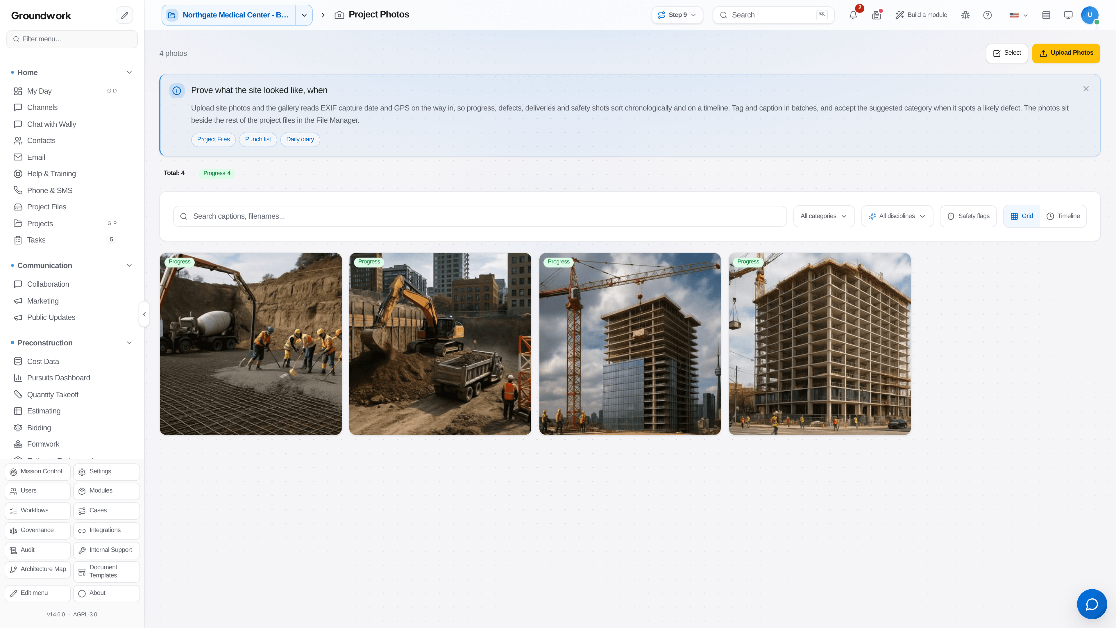Open Workflows in the bottom menu
Viewport: 1116px width, 628px height.
[38, 511]
